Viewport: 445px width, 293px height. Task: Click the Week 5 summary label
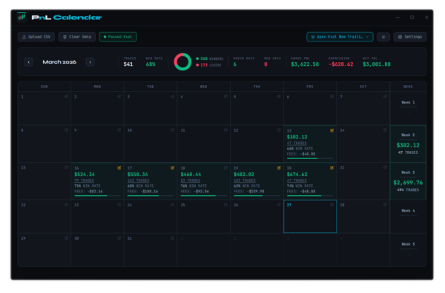tap(408, 244)
